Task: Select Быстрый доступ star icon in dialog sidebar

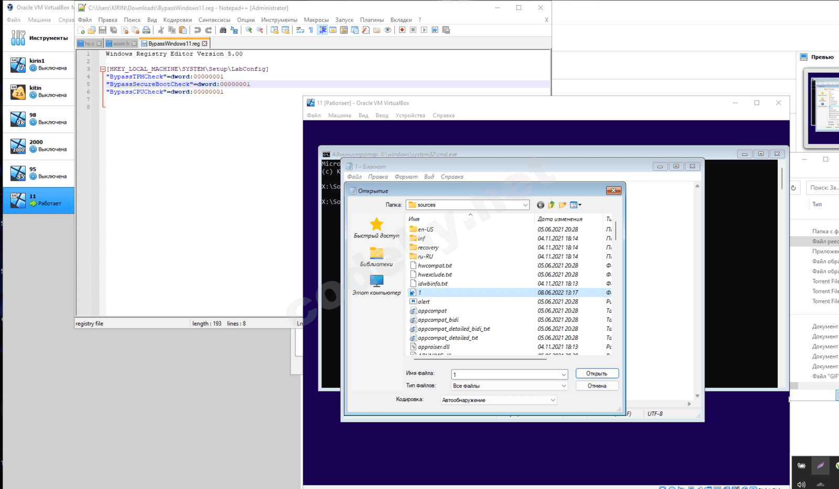Action: click(377, 225)
